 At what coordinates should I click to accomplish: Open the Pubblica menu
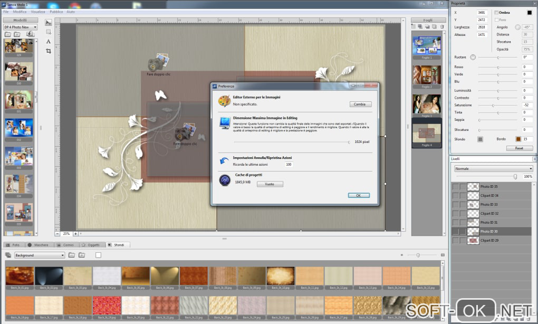click(x=56, y=12)
